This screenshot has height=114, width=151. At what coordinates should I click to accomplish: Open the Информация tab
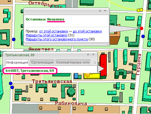pos(17,62)
